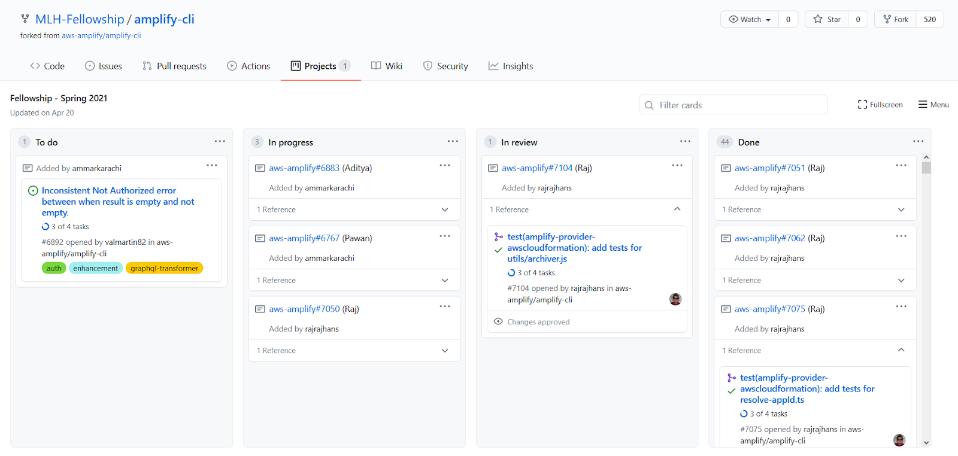Click the enhancement label
The image size is (958, 456).
click(x=96, y=268)
